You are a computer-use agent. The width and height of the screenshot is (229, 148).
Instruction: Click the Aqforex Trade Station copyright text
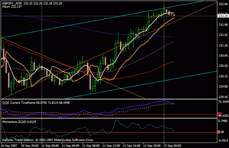click(48, 140)
